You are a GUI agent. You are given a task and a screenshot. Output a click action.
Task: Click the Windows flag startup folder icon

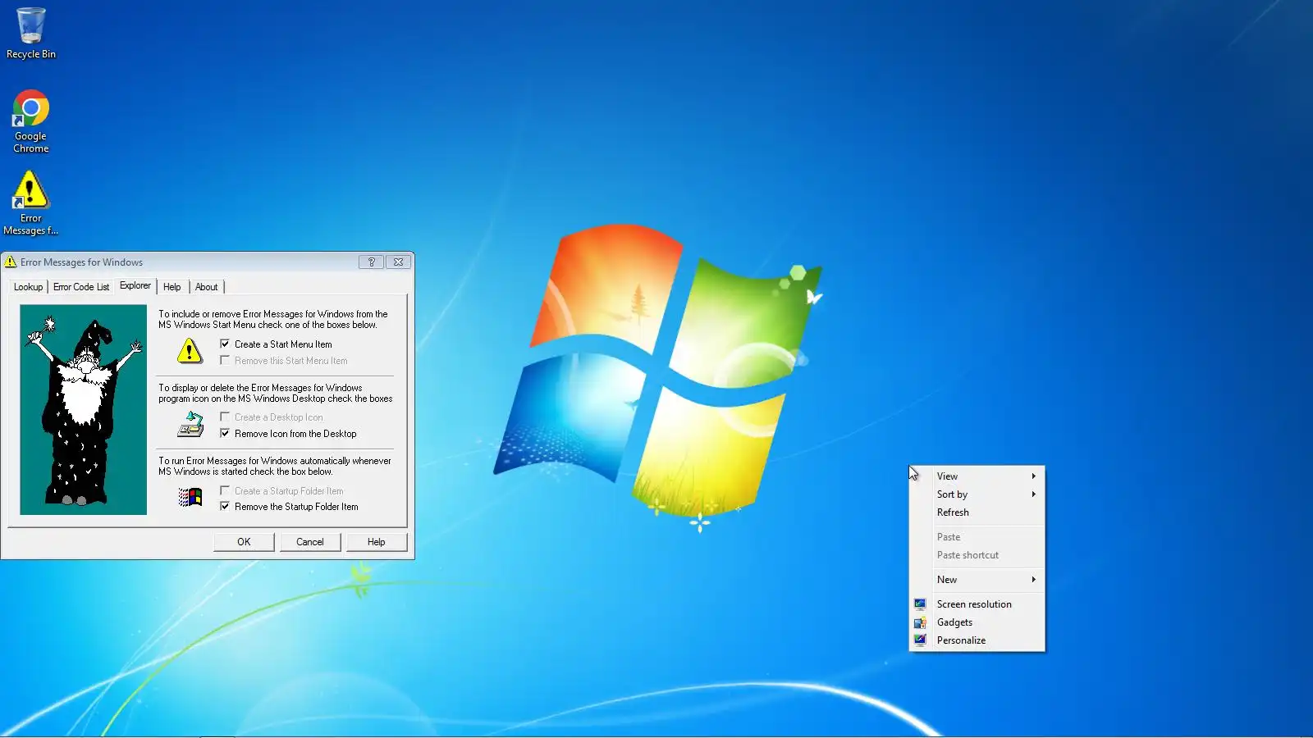tap(190, 498)
